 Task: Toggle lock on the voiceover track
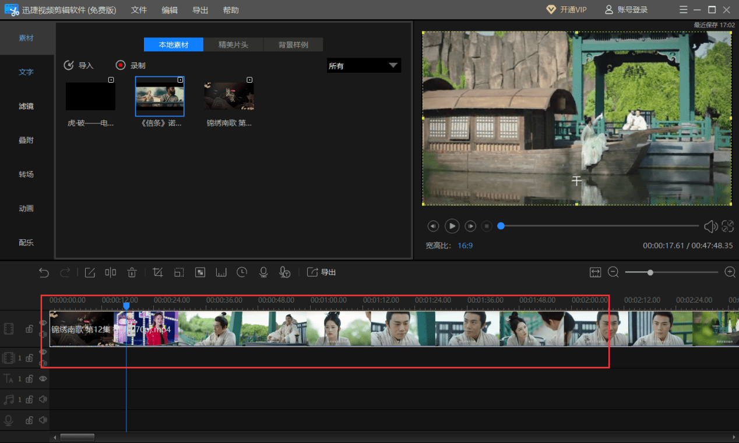(x=29, y=420)
